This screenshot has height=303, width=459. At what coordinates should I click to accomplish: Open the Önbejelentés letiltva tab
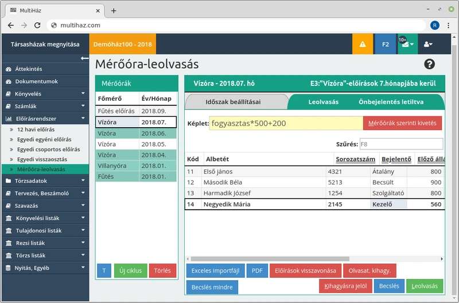pyautogui.click(x=391, y=102)
